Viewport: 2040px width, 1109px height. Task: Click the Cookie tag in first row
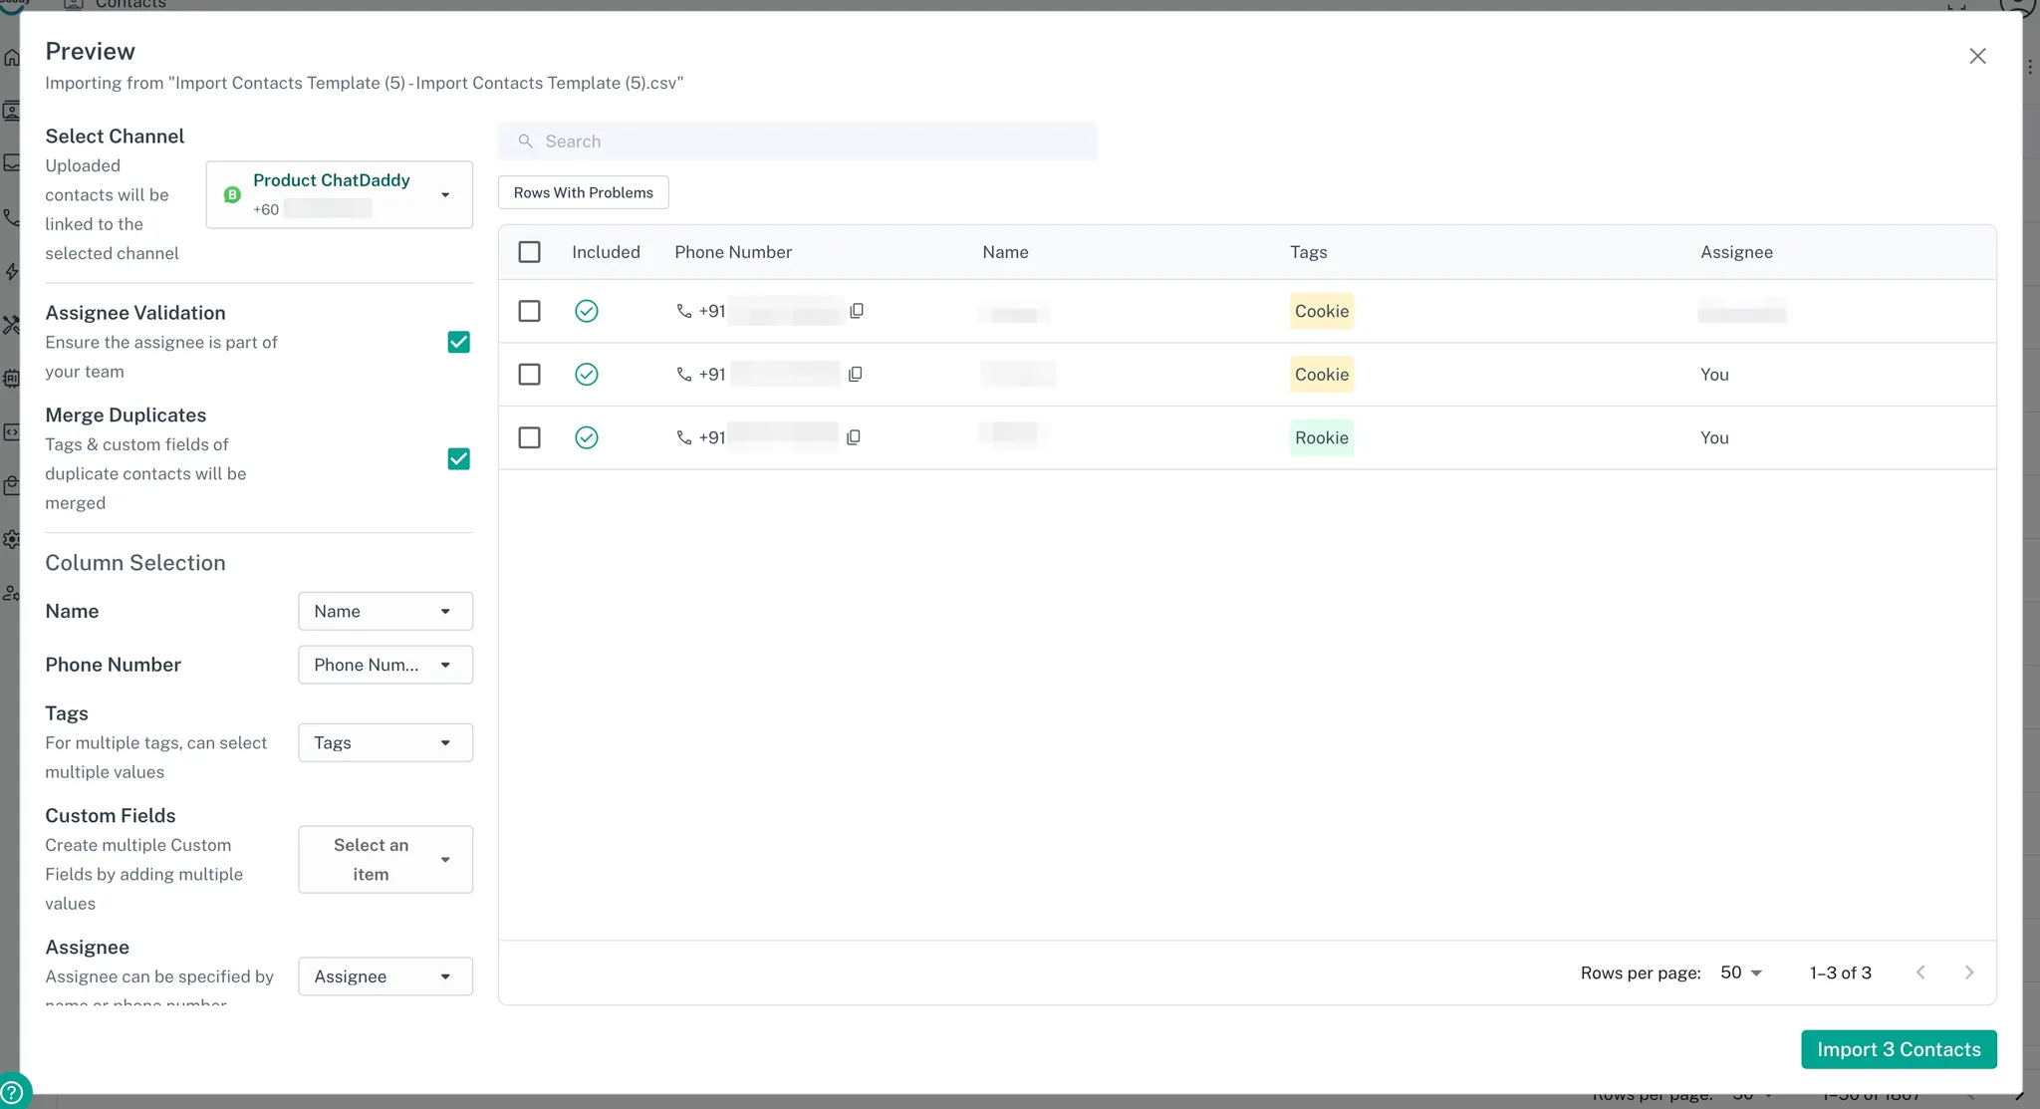[x=1321, y=311]
